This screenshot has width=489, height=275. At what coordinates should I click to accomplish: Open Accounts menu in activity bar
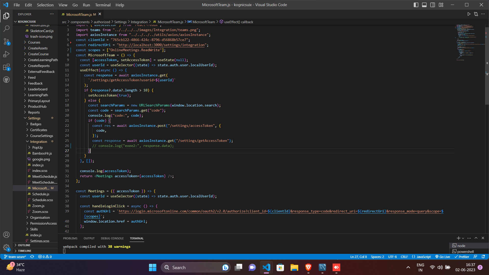[x=6, y=235]
